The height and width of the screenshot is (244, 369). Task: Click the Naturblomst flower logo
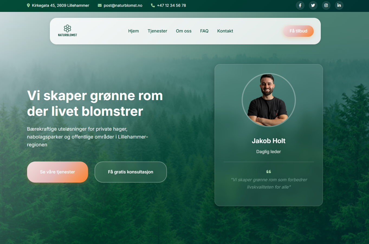[x=67, y=28]
